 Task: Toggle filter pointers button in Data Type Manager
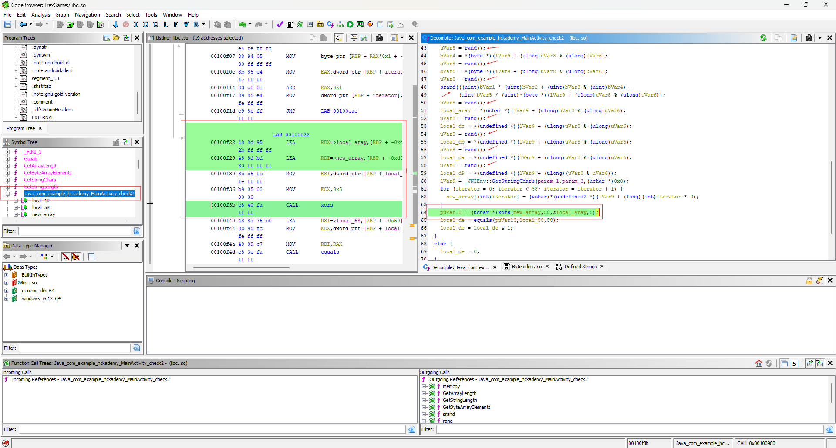point(76,257)
